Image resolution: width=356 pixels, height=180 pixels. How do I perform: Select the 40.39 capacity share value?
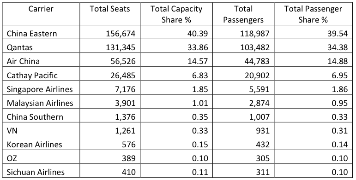pos(198,34)
